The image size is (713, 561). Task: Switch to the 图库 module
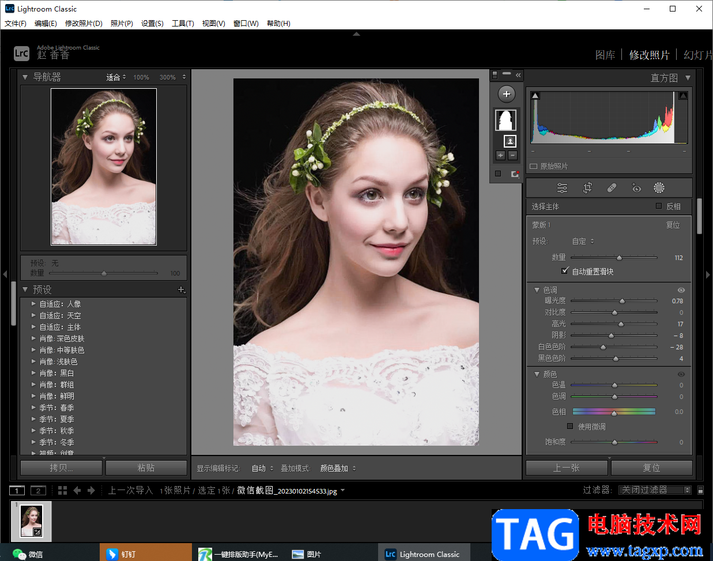605,55
